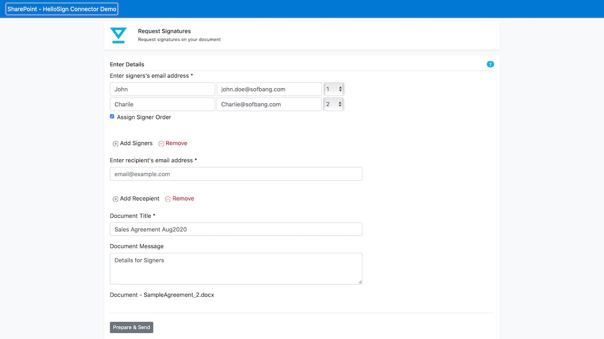Click SharePoint - HelloSign Connector Demo header
The width and height of the screenshot is (604, 339).
62,9
